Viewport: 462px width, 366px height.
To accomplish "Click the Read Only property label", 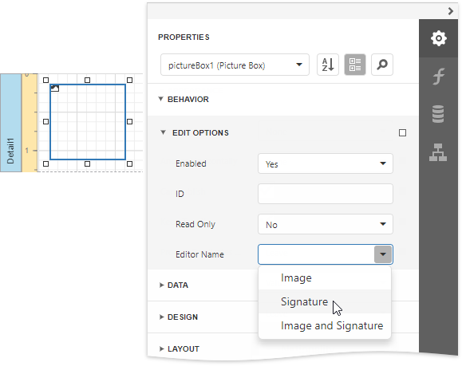I will 195,224.
